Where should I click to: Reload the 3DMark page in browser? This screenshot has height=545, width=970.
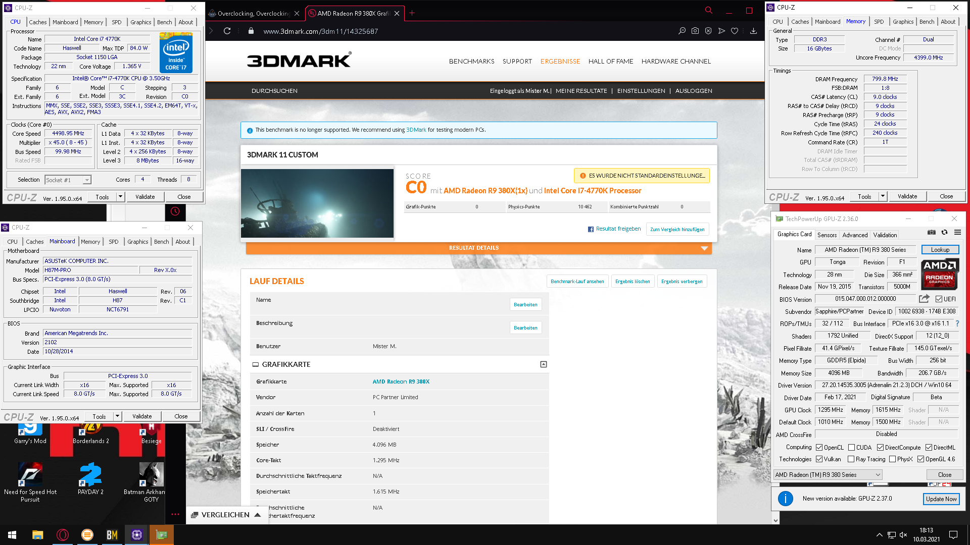pos(227,31)
